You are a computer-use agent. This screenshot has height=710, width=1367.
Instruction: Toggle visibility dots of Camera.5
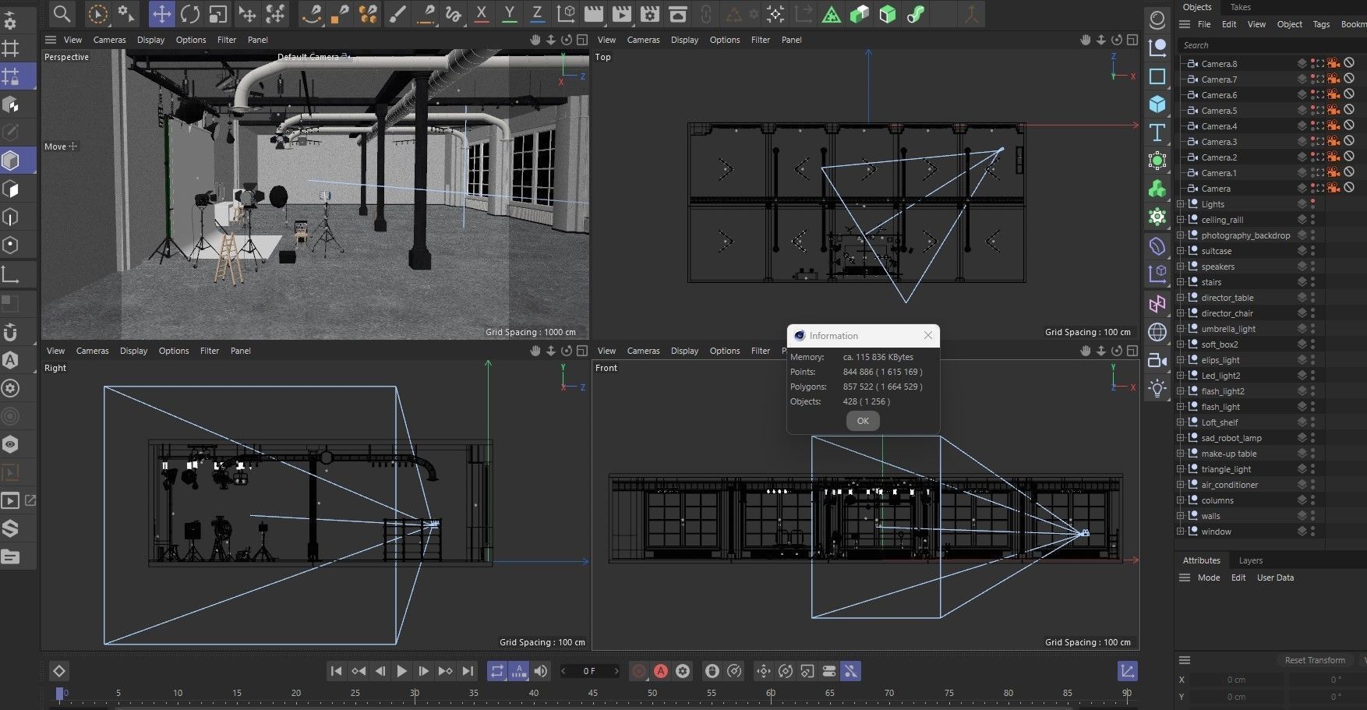coord(1312,111)
